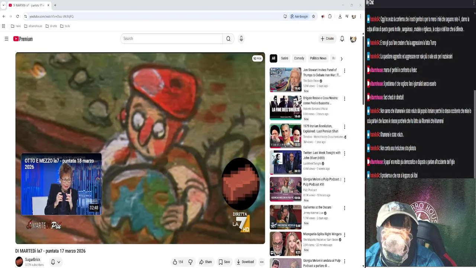The image size is (476, 268).
Task: Open options for Pulp Podcast #51 video
Action: [344, 180]
